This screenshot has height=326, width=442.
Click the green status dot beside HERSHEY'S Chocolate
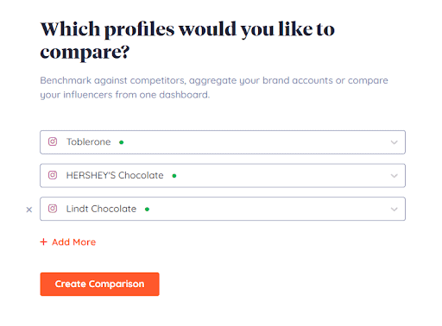click(x=174, y=176)
